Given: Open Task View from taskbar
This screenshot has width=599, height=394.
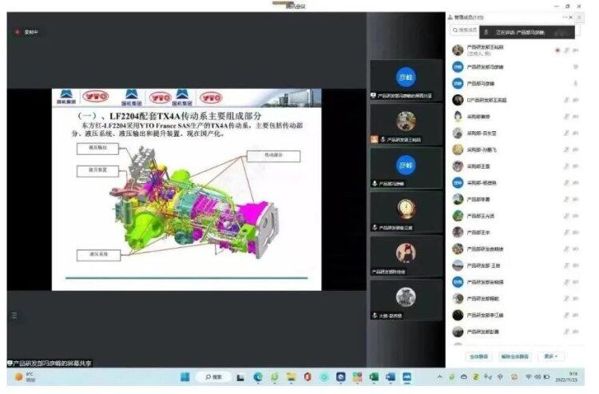Looking at the screenshot, I should [240, 377].
